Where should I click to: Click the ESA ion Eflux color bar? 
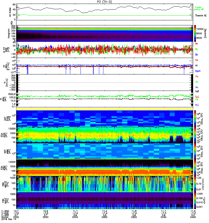tap(195, 135)
